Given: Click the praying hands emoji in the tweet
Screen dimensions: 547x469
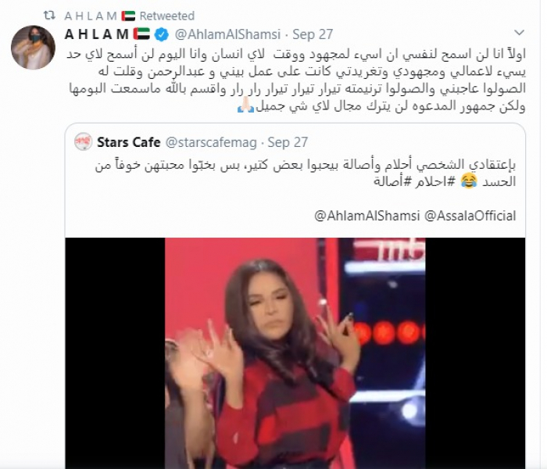Looking at the screenshot, I should click(x=245, y=106).
